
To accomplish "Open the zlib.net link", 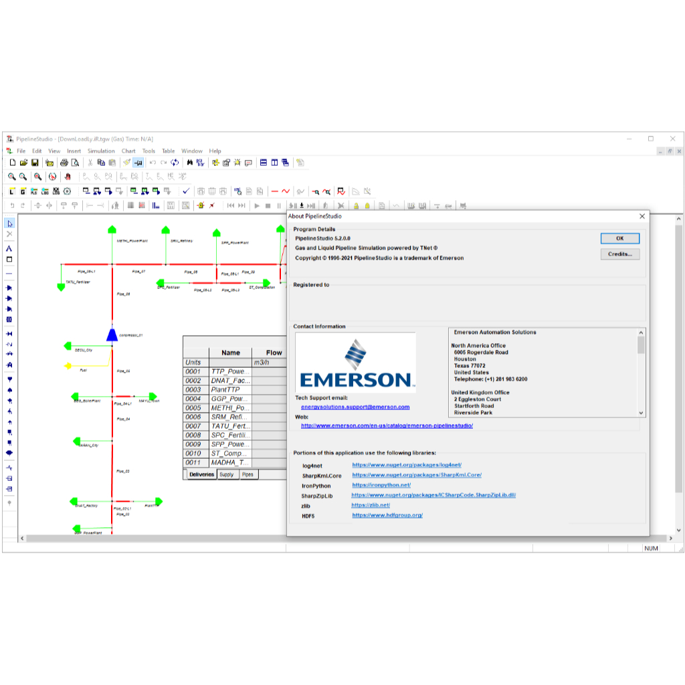I will pos(371,505).
